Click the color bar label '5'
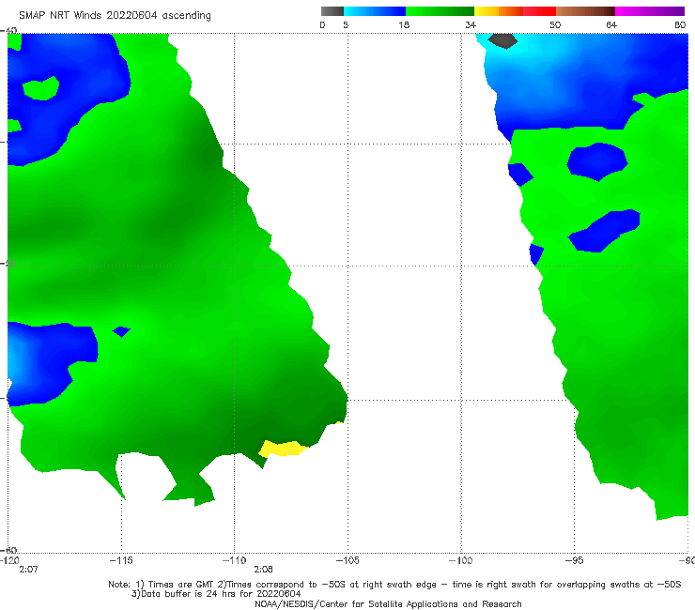695x610 pixels. tap(346, 24)
